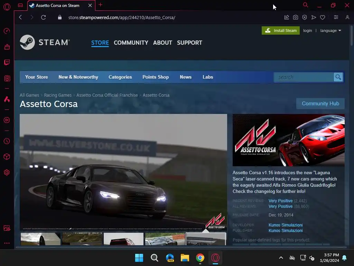Close the Assetto Corsa on Steam tab
This screenshot has height=266, width=354.
pyautogui.click(x=90, y=6)
